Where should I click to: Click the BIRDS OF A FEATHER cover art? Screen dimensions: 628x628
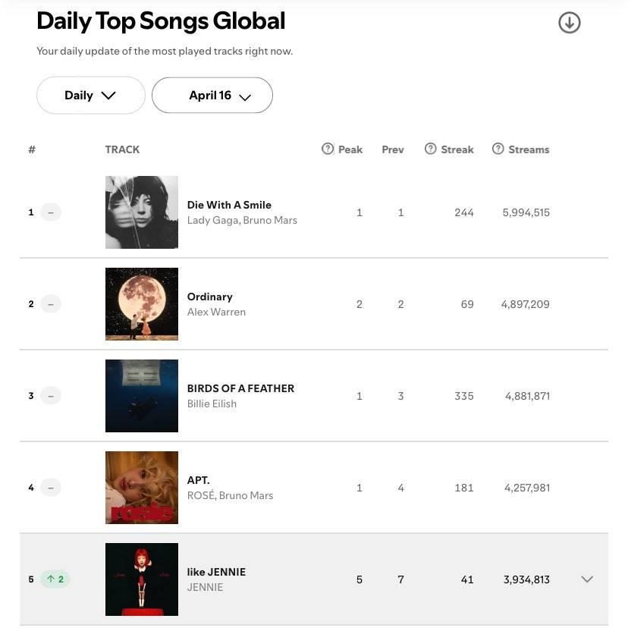click(x=142, y=396)
